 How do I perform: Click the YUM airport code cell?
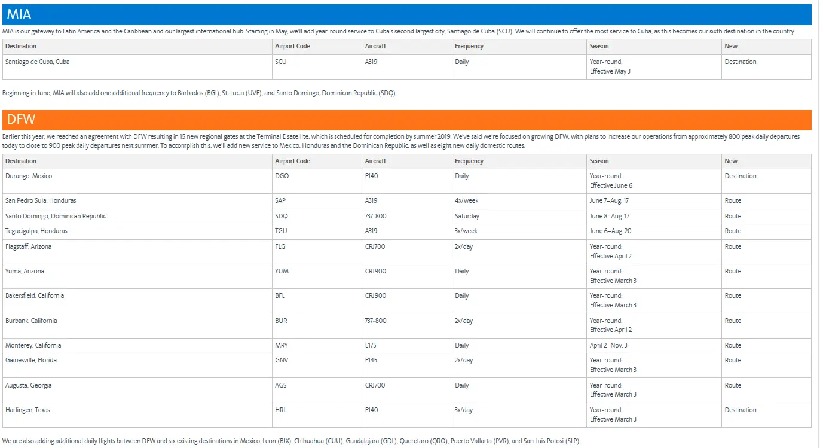(x=282, y=272)
